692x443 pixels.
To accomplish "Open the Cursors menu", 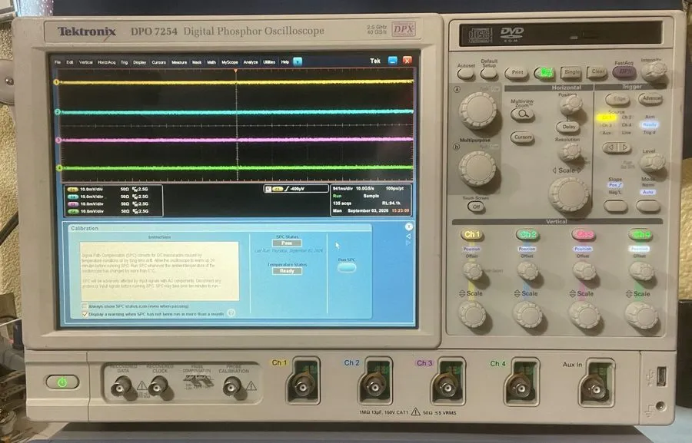I will [159, 62].
